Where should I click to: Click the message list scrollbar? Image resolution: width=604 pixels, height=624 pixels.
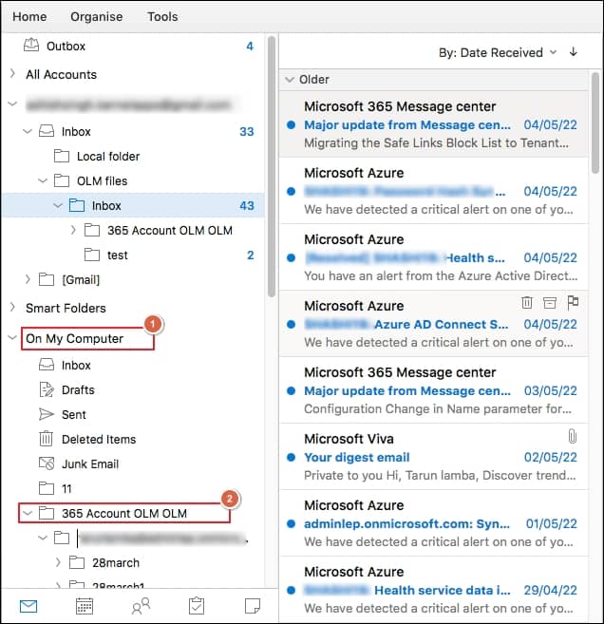pyautogui.click(x=595, y=123)
